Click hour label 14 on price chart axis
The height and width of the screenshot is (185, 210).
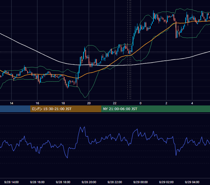[x=11, y=103]
